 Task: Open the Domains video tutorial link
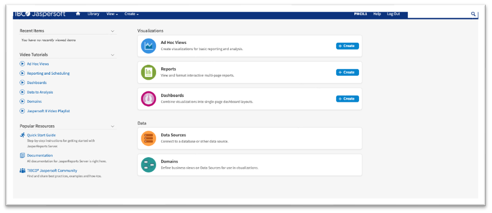tap(34, 101)
